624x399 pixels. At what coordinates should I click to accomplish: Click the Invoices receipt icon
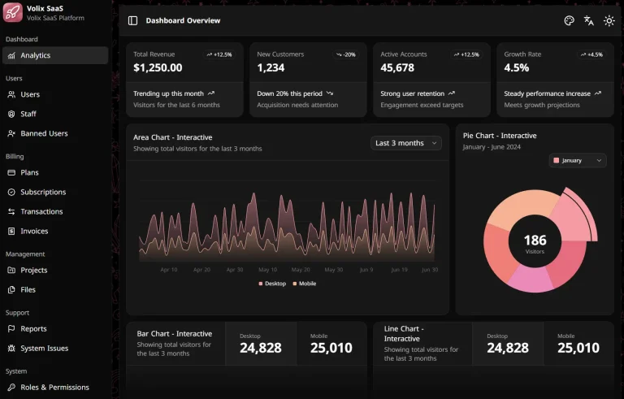tap(11, 232)
